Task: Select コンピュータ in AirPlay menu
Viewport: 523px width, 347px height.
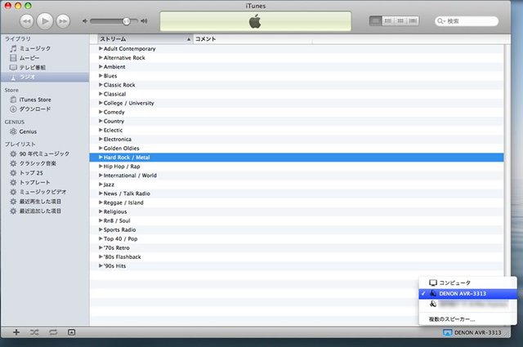Action: click(467, 282)
